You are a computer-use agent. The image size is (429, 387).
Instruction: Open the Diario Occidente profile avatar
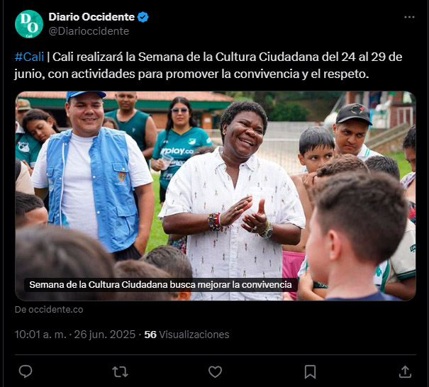click(29, 24)
